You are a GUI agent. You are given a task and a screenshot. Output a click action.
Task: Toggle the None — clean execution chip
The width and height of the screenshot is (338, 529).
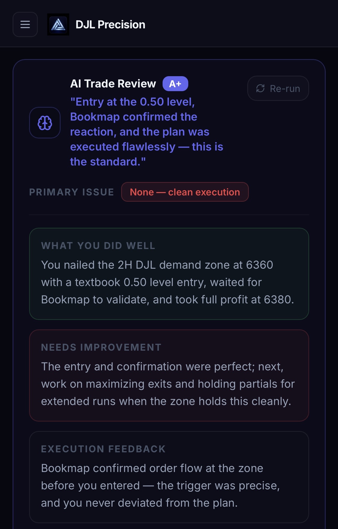tap(185, 192)
